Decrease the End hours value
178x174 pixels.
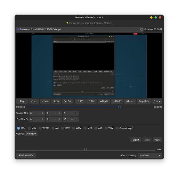point(38,119)
